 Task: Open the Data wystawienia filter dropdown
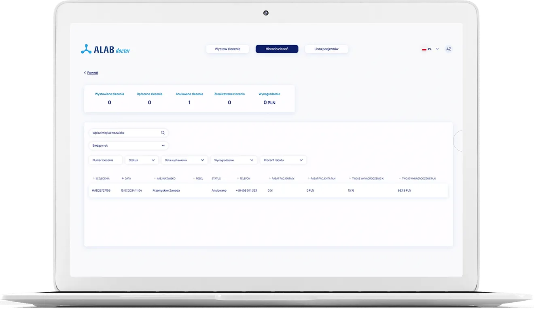pyautogui.click(x=184, y=160)
